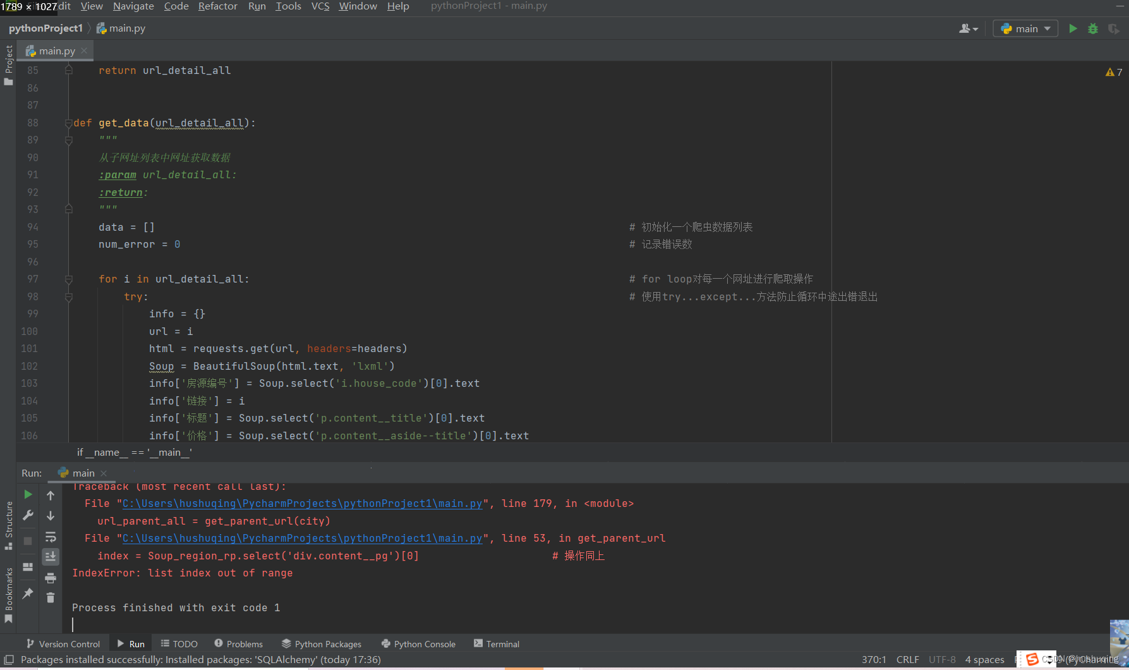Open the View menu
1129x670 pixels.
point(92,6)
